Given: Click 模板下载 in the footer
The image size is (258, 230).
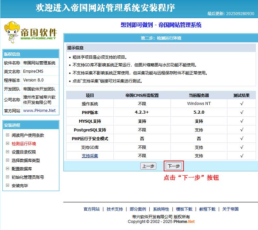Looking at the screenshot, I should (x=184, y=209).
